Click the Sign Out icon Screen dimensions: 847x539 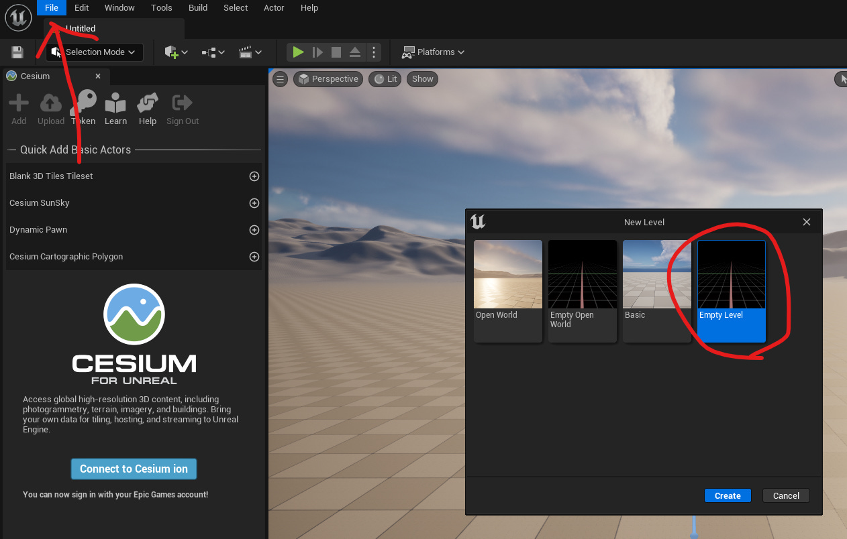point(182,104)
